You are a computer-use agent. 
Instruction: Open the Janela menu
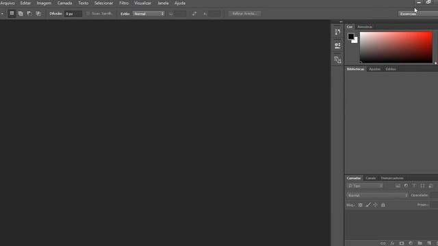(x=163, y=3)
